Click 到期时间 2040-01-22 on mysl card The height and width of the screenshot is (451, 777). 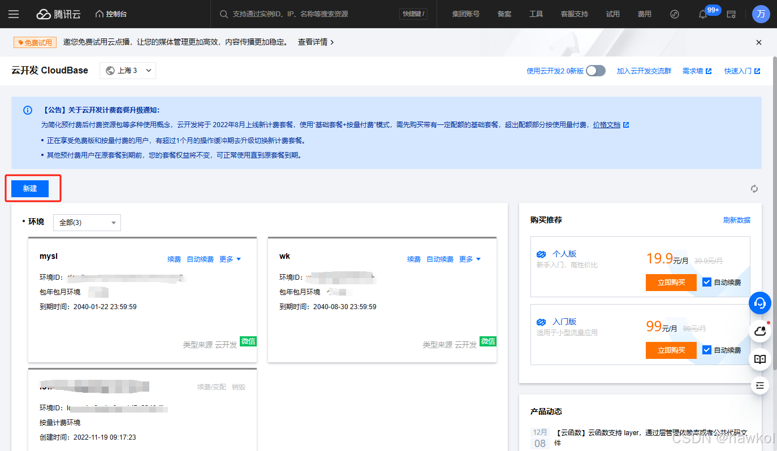88,307
